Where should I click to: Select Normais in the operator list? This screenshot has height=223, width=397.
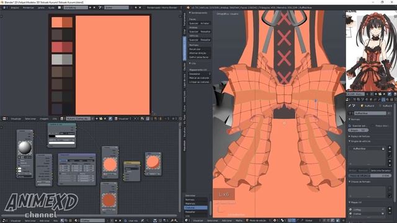[196, 199]
